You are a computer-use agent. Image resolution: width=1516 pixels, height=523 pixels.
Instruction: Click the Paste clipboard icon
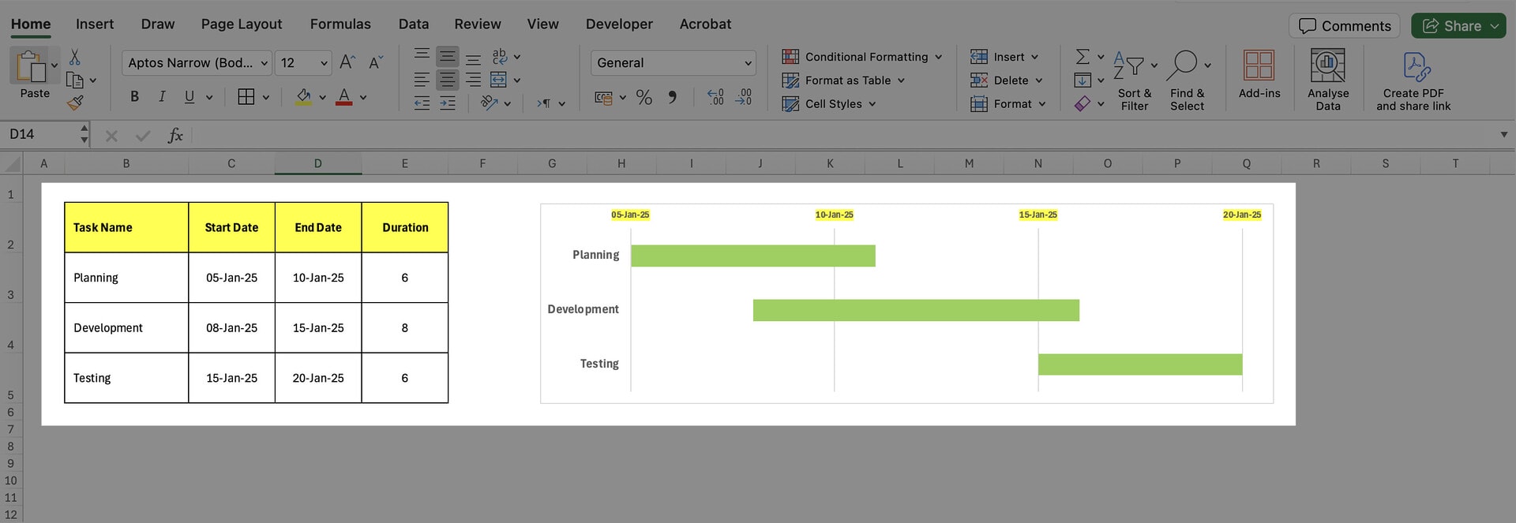(30, 66)
